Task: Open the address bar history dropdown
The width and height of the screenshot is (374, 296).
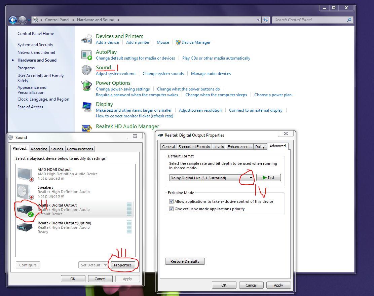Action: 258,20
